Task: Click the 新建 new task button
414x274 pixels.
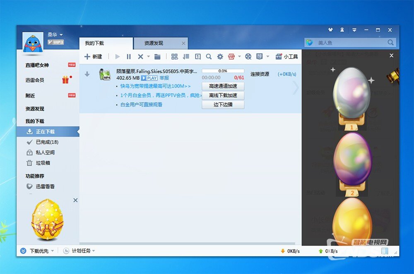Action: tap(93, 57)
